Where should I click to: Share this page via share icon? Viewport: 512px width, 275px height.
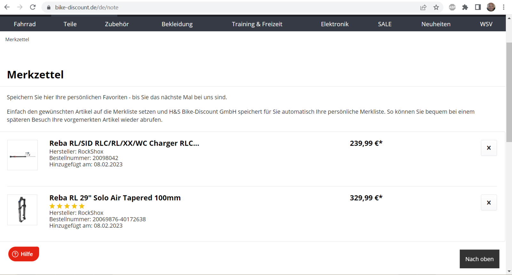[x=423, y=7]
